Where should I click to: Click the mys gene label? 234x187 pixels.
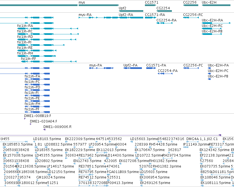[x=82, y=2]
